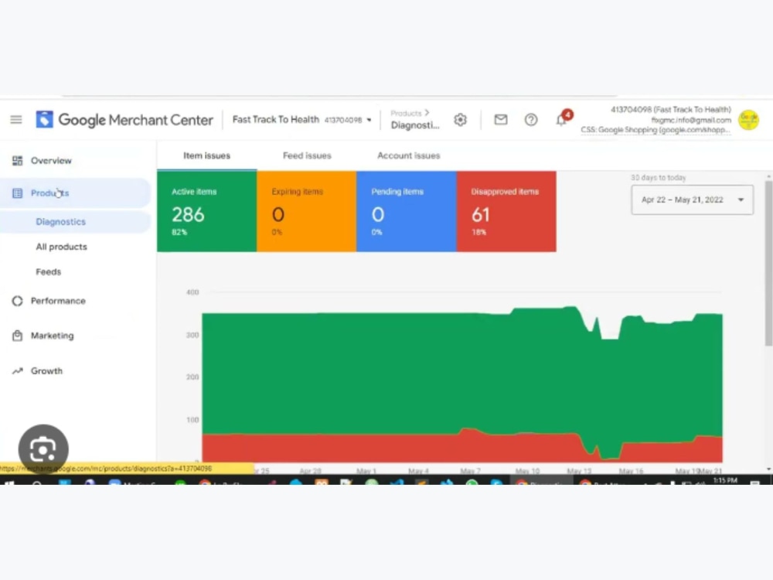Click the Marketing bag icon
The image size is (773, 580).
coord(17,336)
